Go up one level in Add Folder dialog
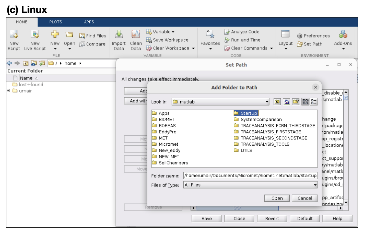367x236 pixels. tap(277, 102)
